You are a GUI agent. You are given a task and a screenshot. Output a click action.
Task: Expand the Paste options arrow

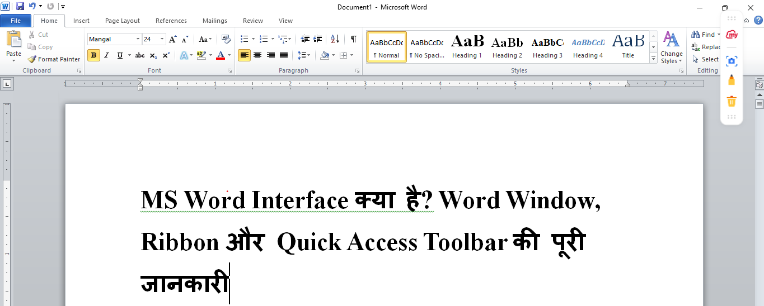click(13, 59)
